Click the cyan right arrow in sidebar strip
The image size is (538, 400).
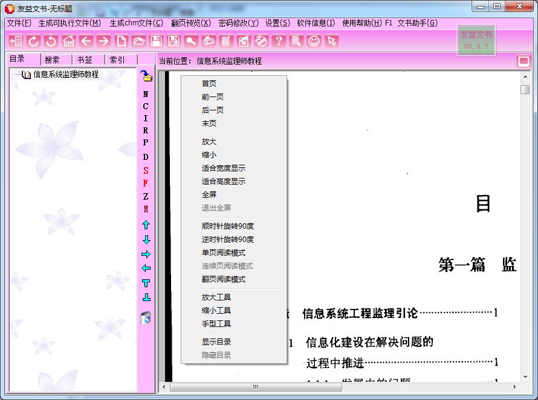(x=146, y=254)
